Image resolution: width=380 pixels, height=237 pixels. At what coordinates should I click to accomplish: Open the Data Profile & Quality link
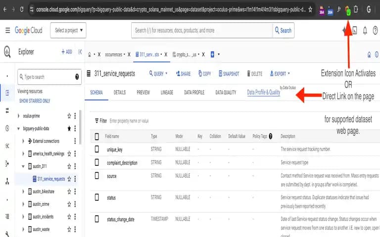click(263, 92)
